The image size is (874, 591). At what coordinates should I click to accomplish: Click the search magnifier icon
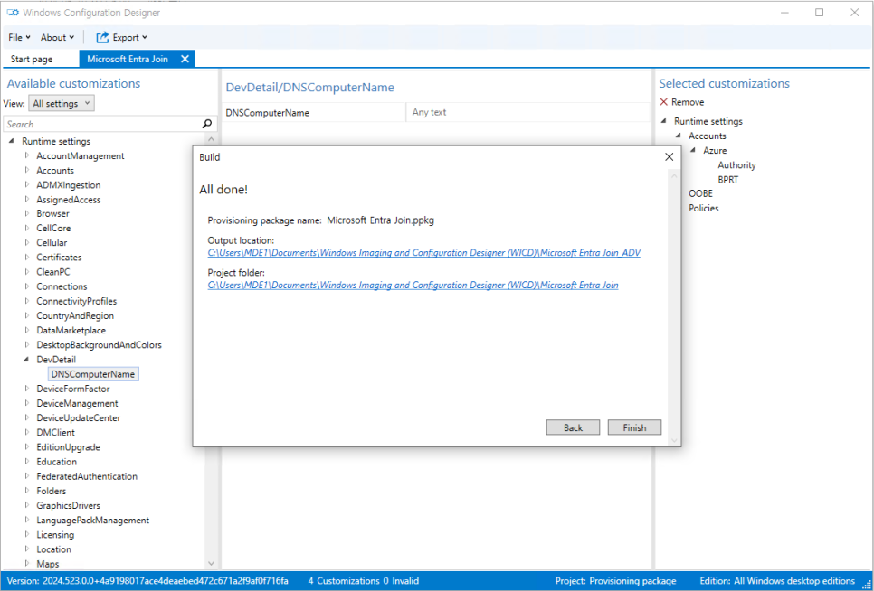click(207, 124)
